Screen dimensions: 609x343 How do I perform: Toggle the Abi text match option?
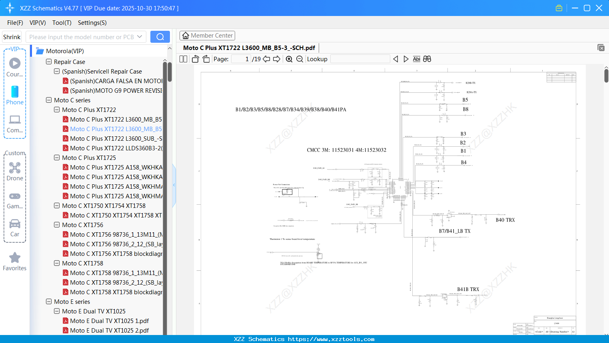coord(416,59)
